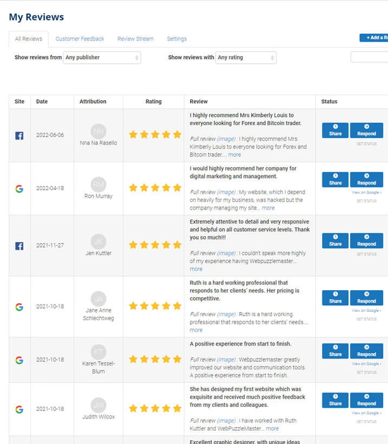Click Jen Kuttler's JK avatar
Viewport: 388px width, 444px height.
98,241
